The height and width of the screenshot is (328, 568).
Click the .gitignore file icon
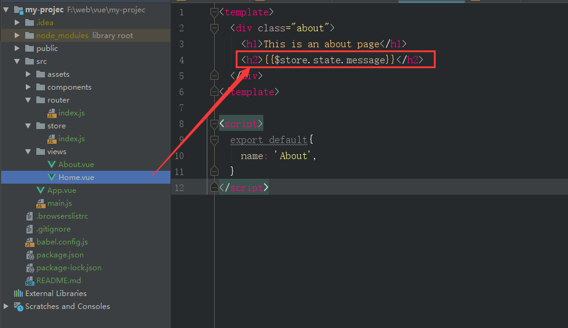pyautogui.click(x=30, y=229)
